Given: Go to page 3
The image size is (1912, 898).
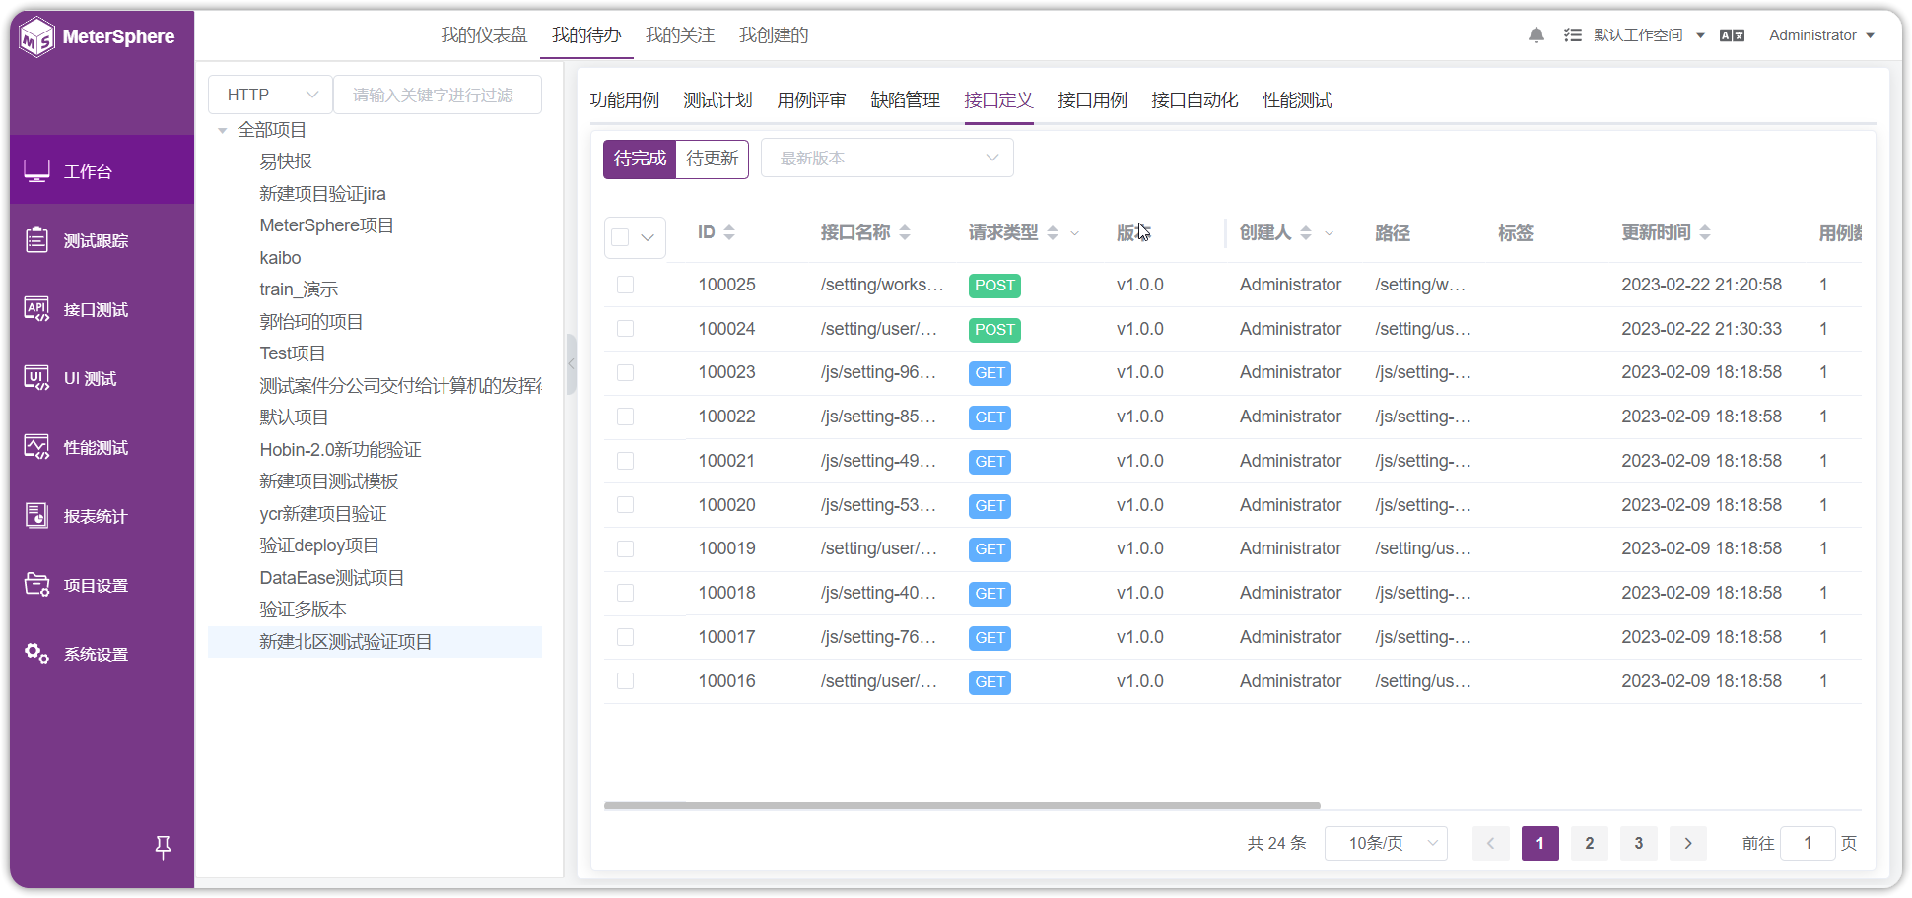Looking at the screenshot, I should click(1639, 843).
